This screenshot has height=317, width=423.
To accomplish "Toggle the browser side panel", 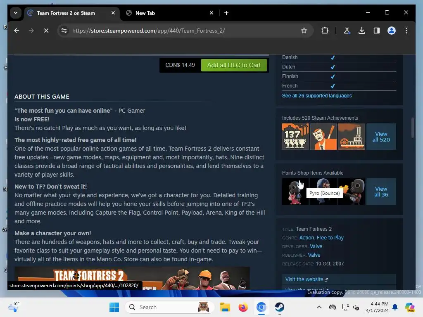I will click(377, 31).
